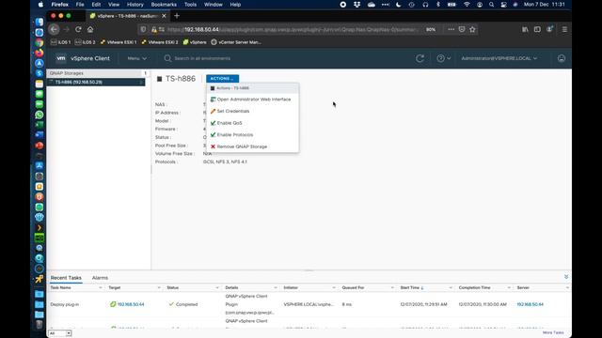Switch to the Recent Tasks tab
Screen dimensions: 602x338
pos(66,278)
